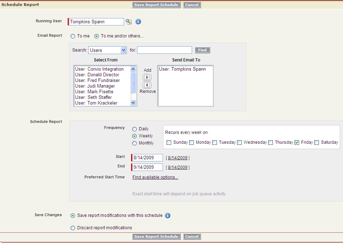Click the Start date input field
343x243 pixels.
pyautogui.click(x=147, y=158)
